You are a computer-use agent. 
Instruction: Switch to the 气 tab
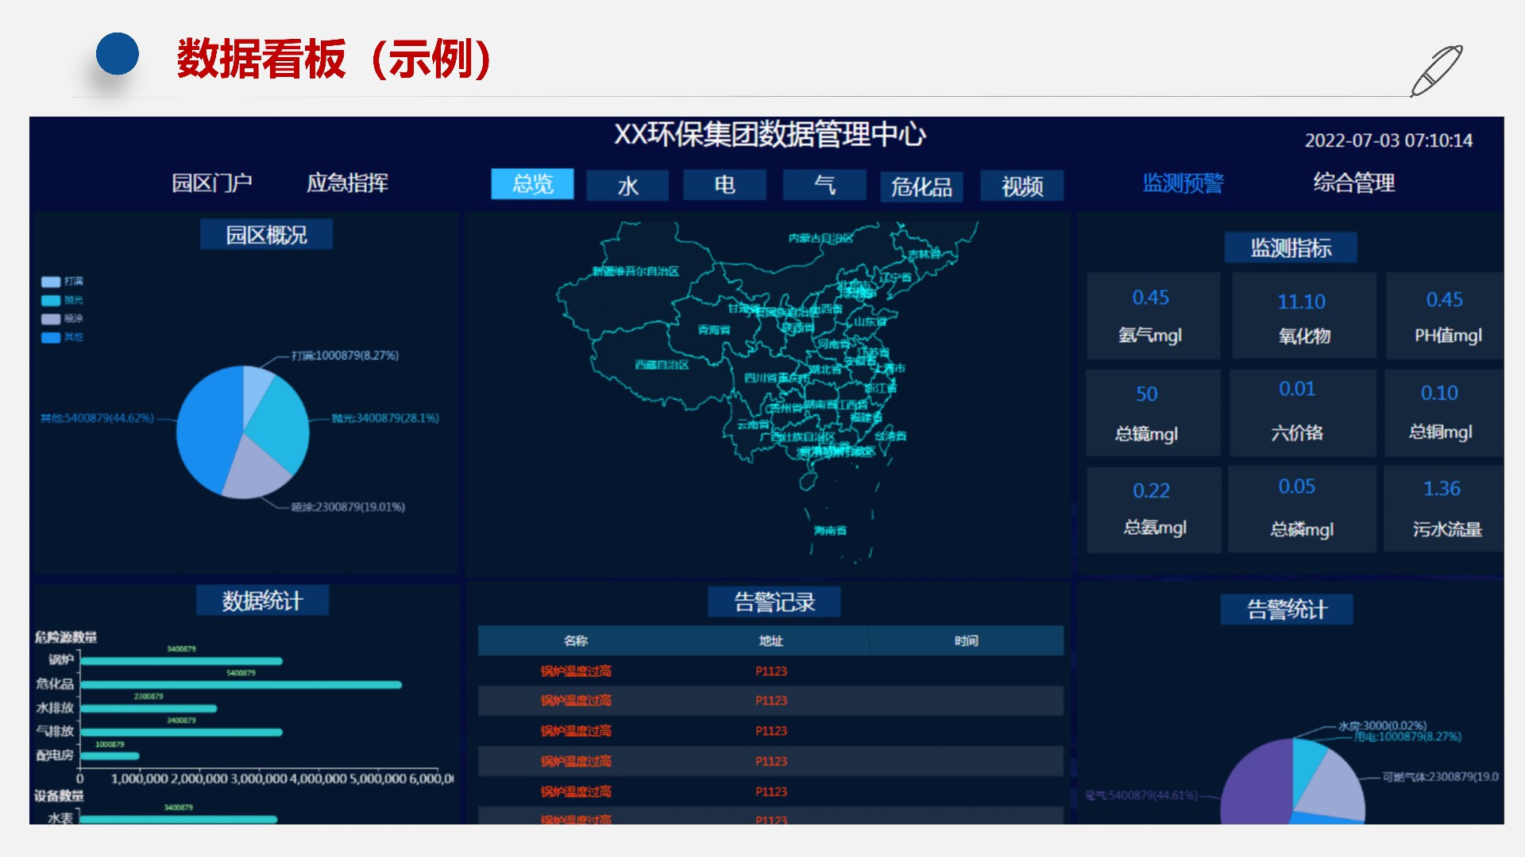[824, 185]
